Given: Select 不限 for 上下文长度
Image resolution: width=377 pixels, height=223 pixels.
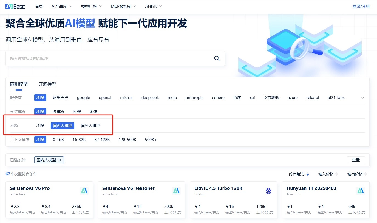Looking at the screenshot, I should pos(40,140).
